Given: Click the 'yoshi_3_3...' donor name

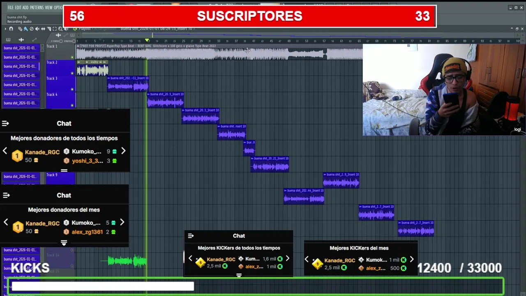Looking at the screenshot, I should tap(87, 161).
